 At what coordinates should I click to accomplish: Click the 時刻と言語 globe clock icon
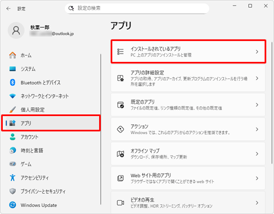pos(13,151)
